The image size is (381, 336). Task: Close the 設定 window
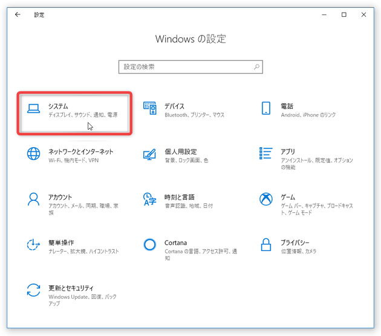coord(363,14)
